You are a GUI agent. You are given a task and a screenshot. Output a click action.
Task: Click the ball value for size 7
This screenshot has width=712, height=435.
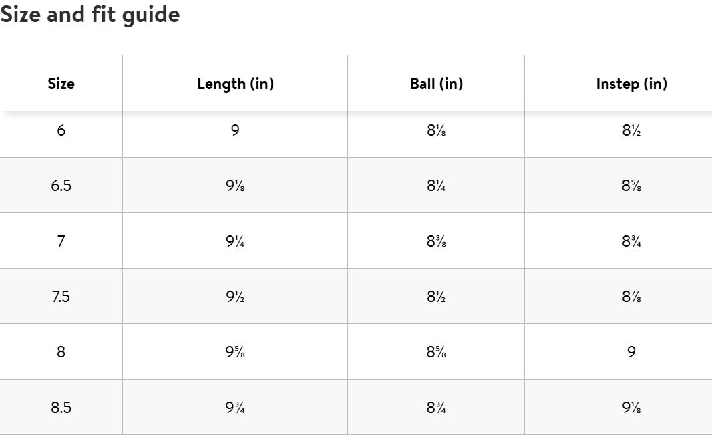(436, 241)
